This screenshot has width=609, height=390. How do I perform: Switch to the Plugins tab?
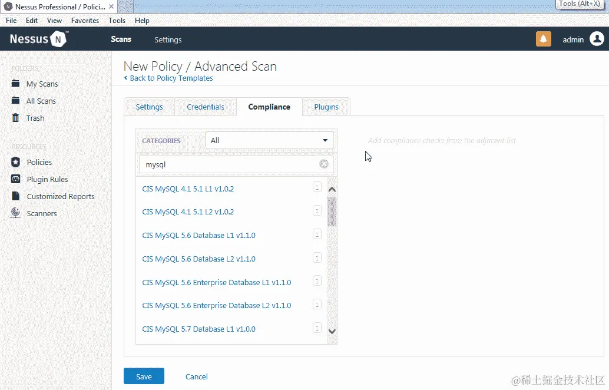[x=326, y=107]
